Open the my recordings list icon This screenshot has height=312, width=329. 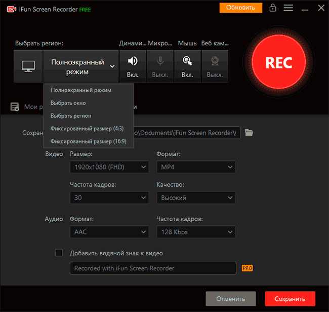(x=15, y=107)
